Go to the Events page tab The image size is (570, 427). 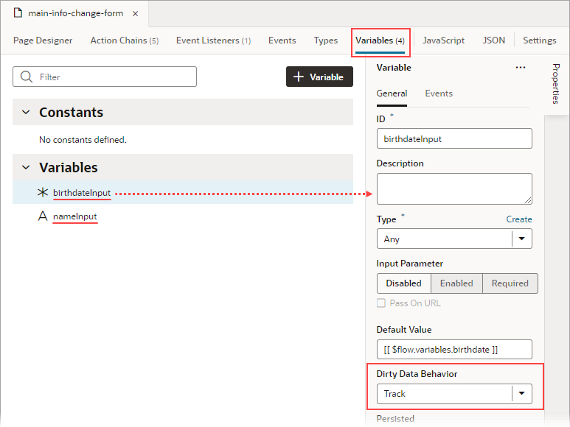tap(282, 40)
